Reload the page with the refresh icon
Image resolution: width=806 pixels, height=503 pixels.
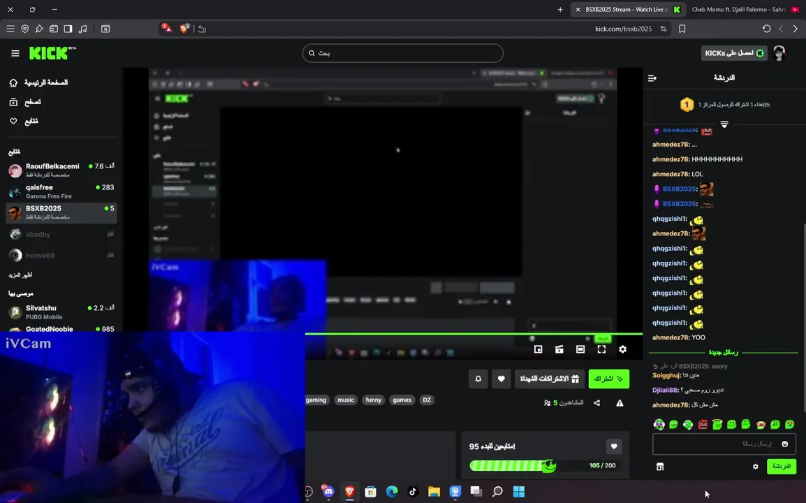pos(766,29)
